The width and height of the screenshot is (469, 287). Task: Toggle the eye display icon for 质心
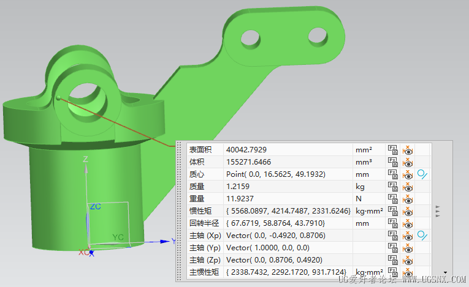tap(407, 174)
